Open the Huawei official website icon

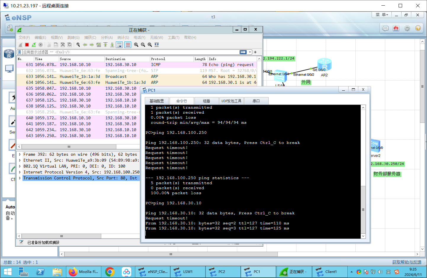coord(396,28)
